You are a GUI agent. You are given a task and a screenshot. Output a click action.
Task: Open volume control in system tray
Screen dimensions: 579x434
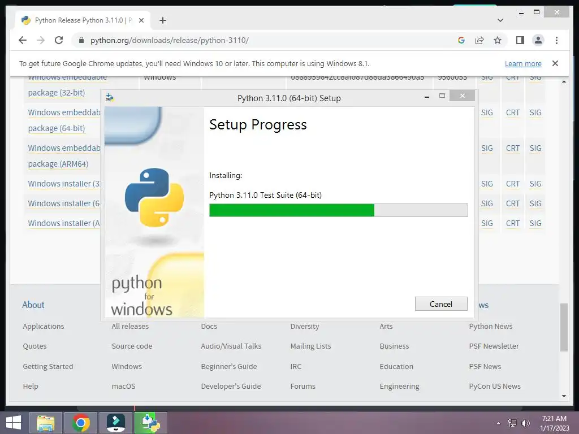pyautogui.click(x=525, y=423)
